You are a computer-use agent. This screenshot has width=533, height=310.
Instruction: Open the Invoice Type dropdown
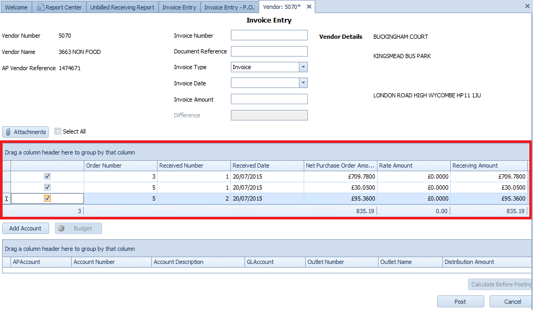point(303,67)
